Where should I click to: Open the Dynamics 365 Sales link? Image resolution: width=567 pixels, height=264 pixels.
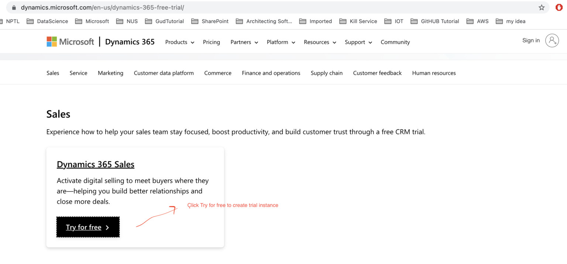[95, 164]
